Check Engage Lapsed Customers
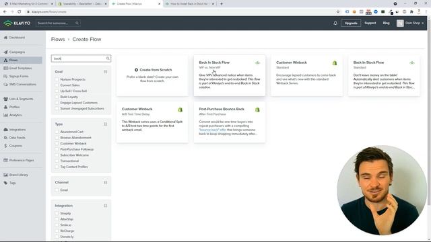The width and height of the screenshot is (431, 242). (x=57, y=103)
